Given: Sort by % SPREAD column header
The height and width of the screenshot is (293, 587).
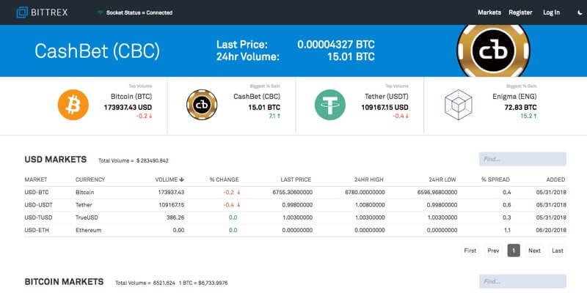Looking at the screenshot, I should point(495,179).
